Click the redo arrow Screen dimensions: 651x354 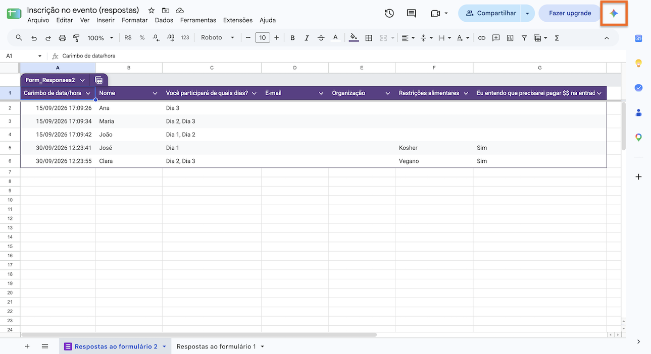pos(48,38)
